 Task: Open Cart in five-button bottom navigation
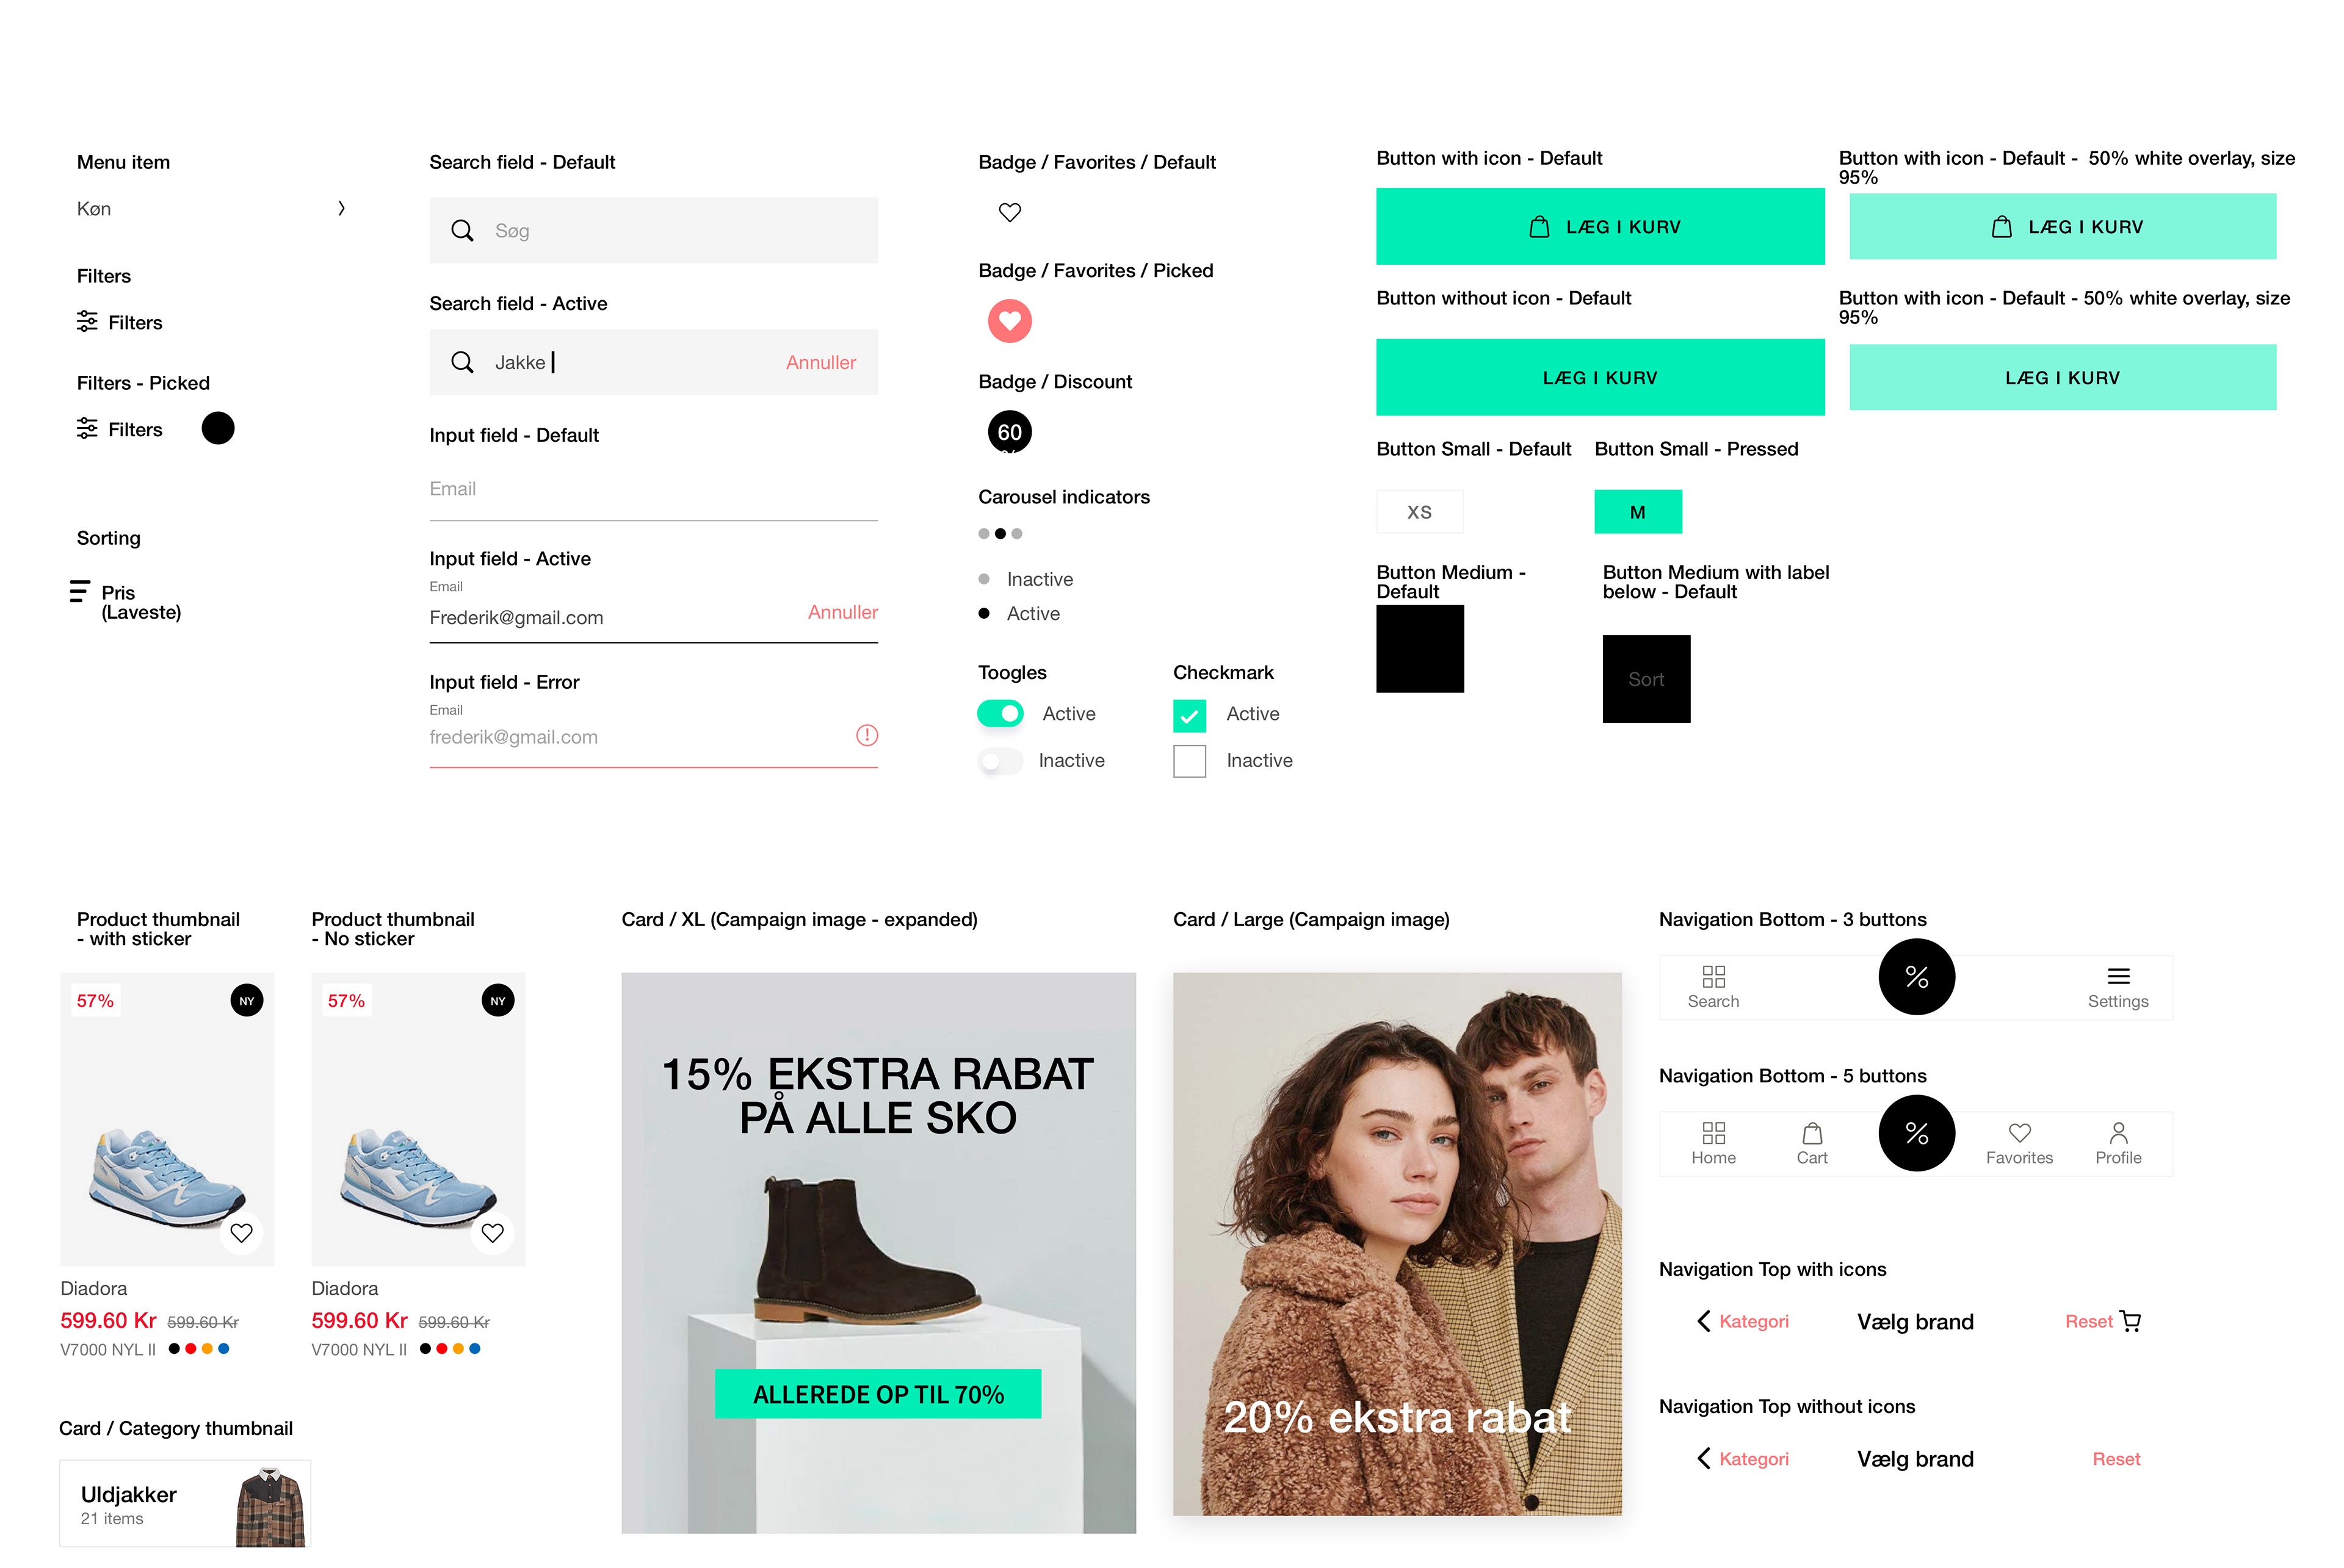click(x=1812, y=1143)
